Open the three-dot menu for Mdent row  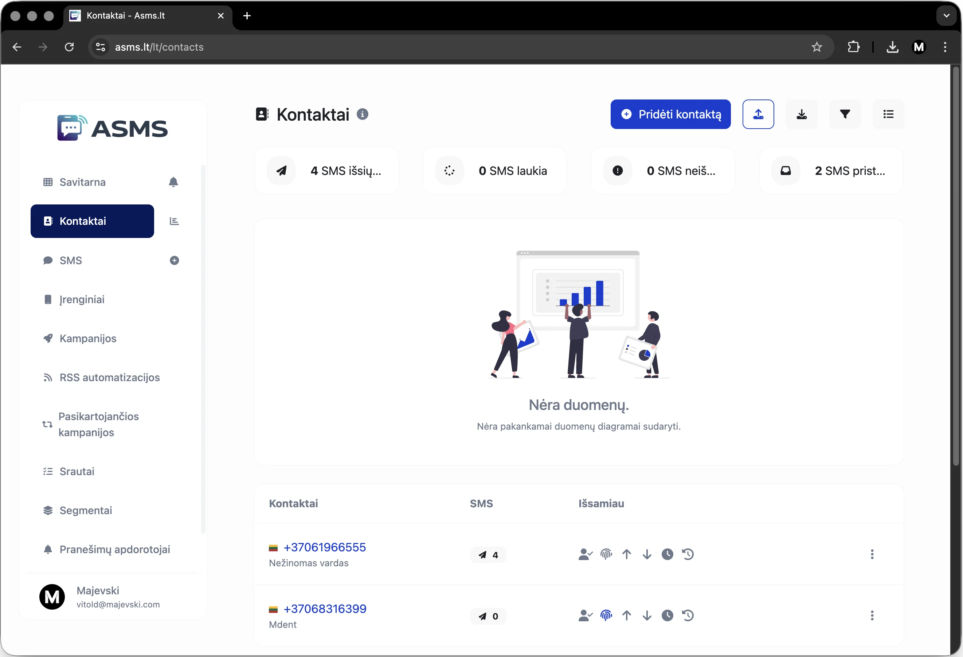tap(872, 615)
